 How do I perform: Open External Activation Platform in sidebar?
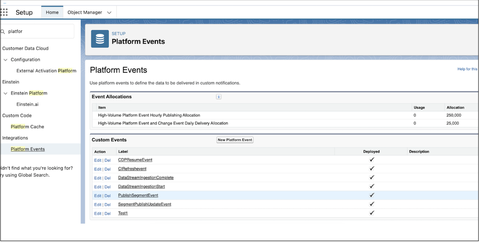(46, 71)
